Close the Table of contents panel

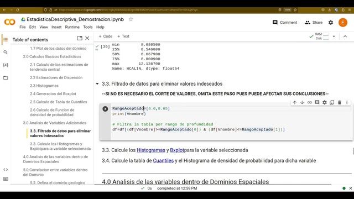tap(87, 38)
